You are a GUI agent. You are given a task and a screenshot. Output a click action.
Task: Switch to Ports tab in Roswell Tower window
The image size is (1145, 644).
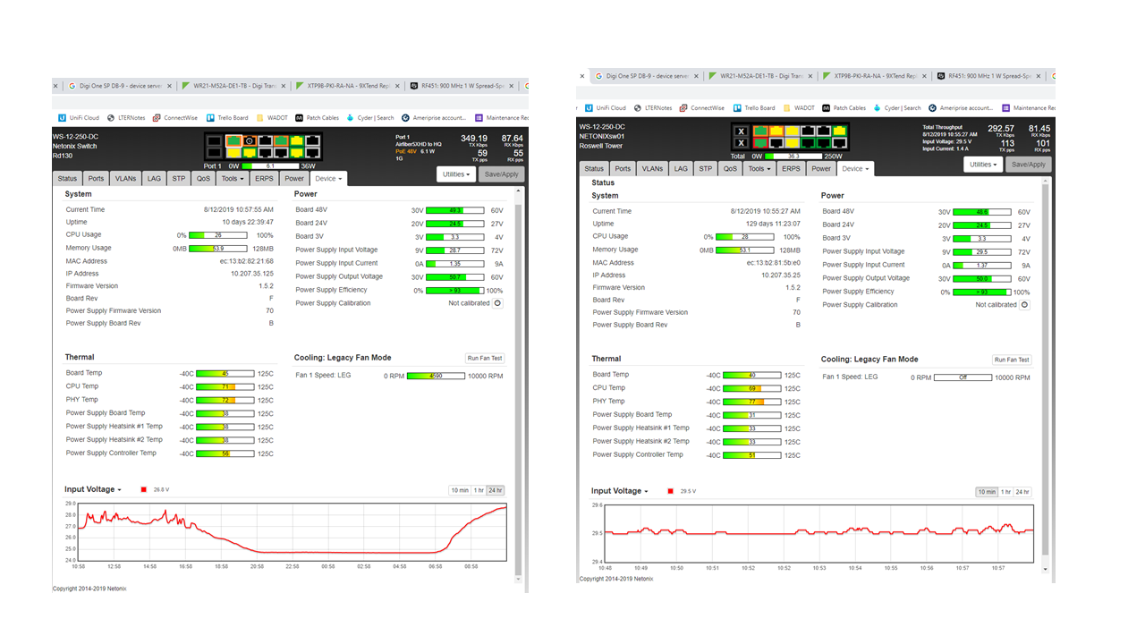click(623, 168)
